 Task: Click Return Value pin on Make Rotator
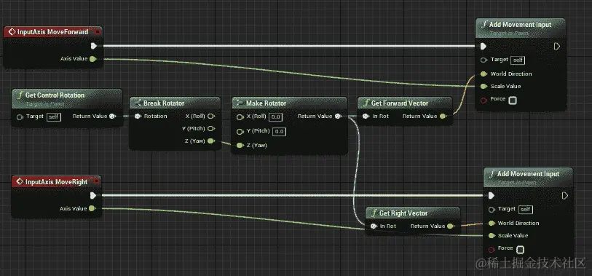point(338,117)
